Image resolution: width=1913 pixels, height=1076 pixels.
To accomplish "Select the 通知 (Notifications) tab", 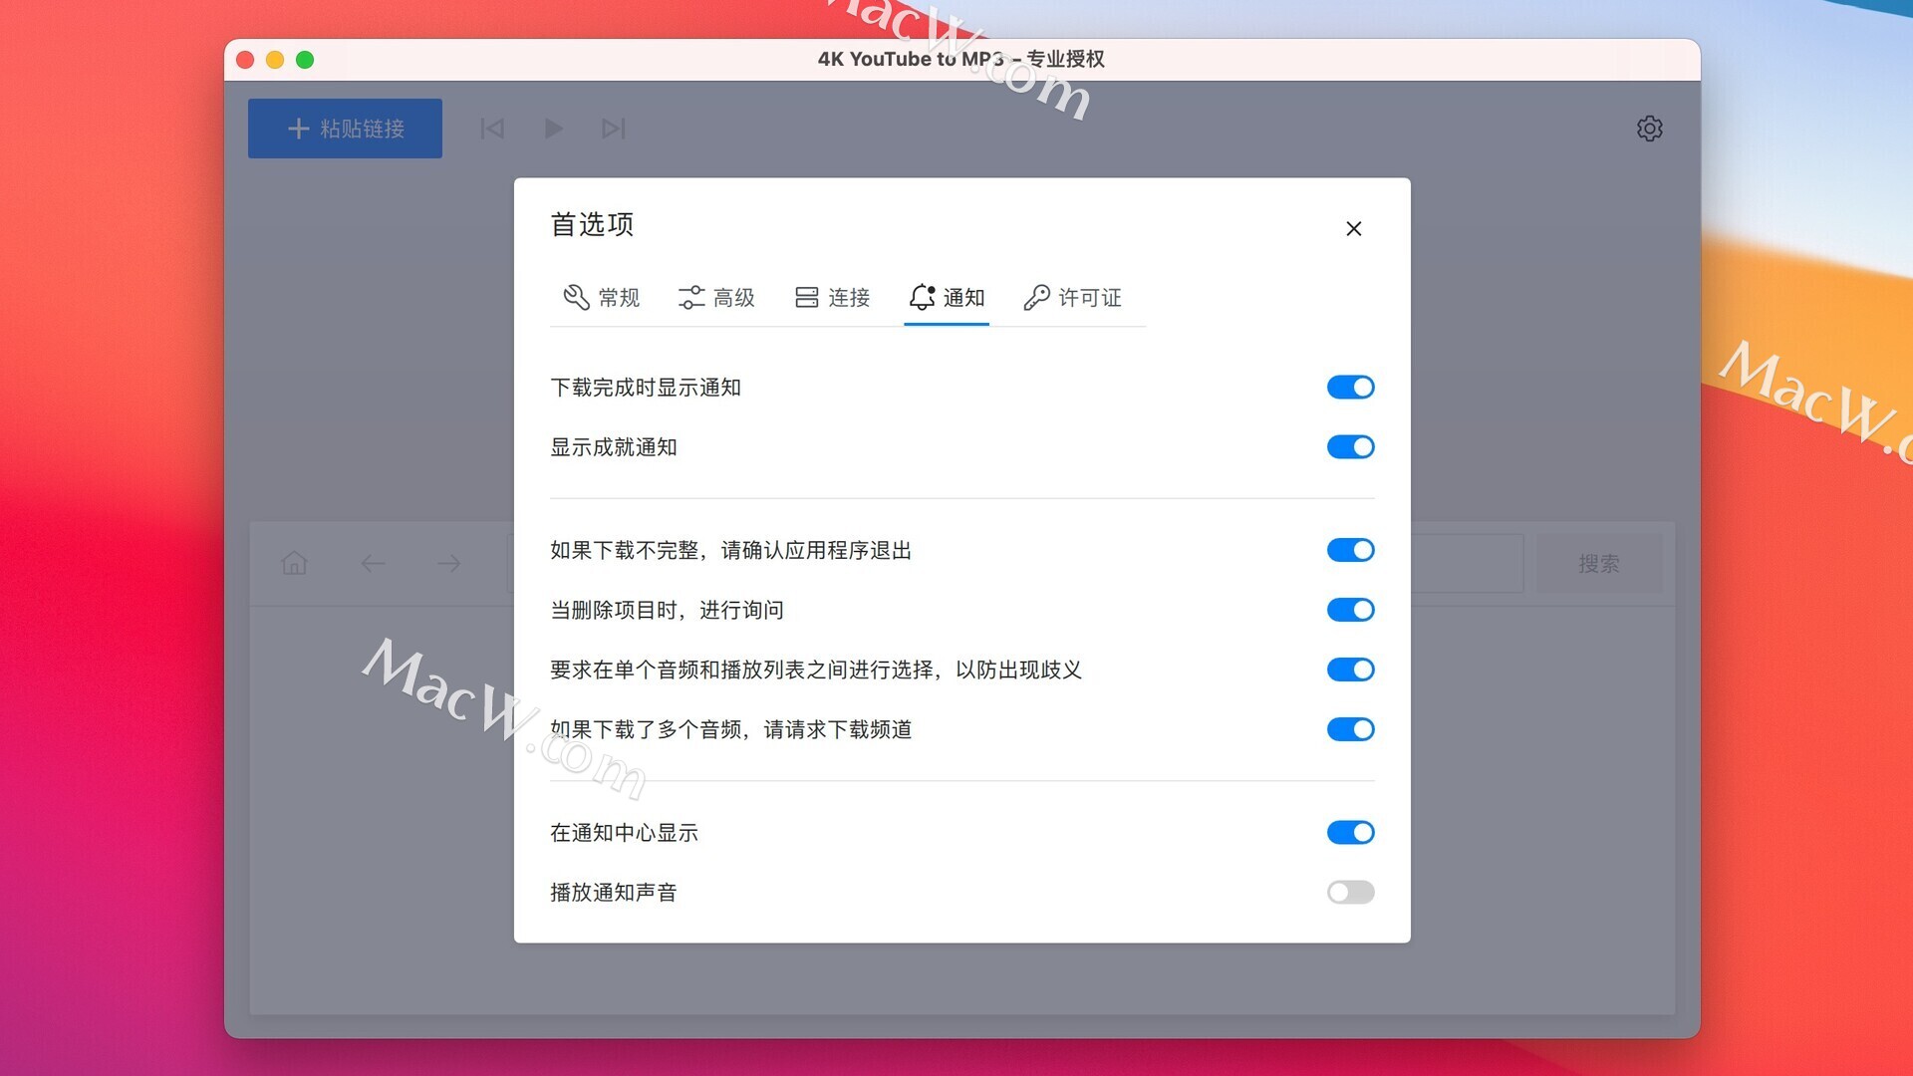I will coord(947,297).
